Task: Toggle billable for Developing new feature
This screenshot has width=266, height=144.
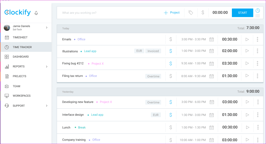Action: click(171, 102)
